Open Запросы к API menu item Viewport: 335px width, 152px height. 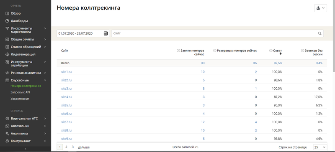[20, 92]
